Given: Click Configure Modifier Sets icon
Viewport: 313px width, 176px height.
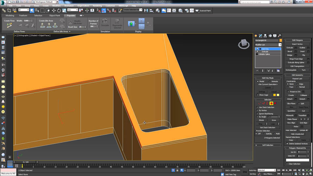Looking at the screenshot, I should [278, 71].
